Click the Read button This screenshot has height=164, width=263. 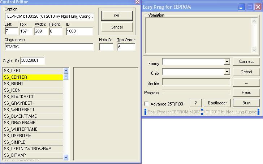(246, 92)
